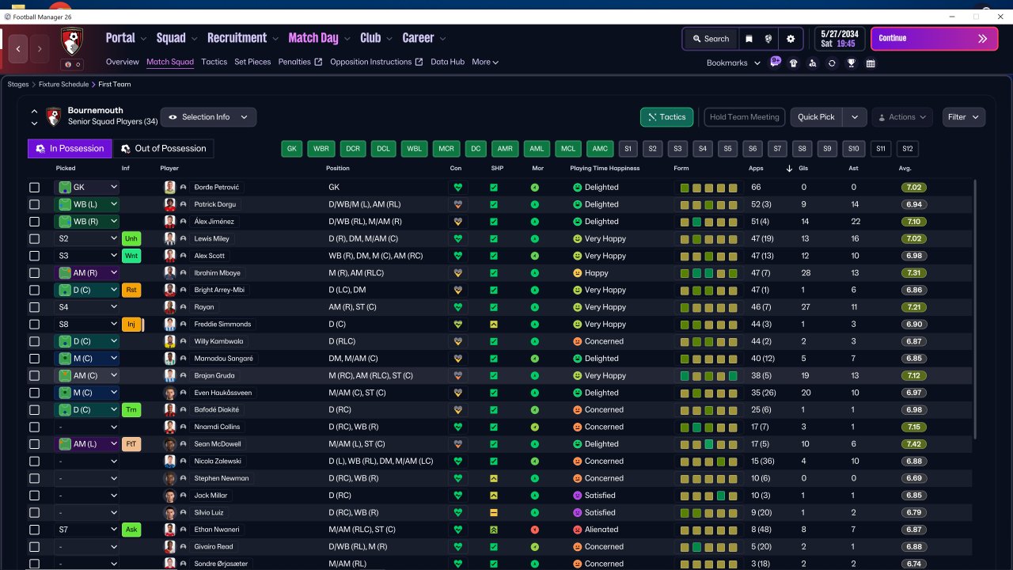Tick the checkbox for Ethan Nwaneri
Image resolution: width=1013 pixels, height=570 pixels.
(x=34, y=530)
